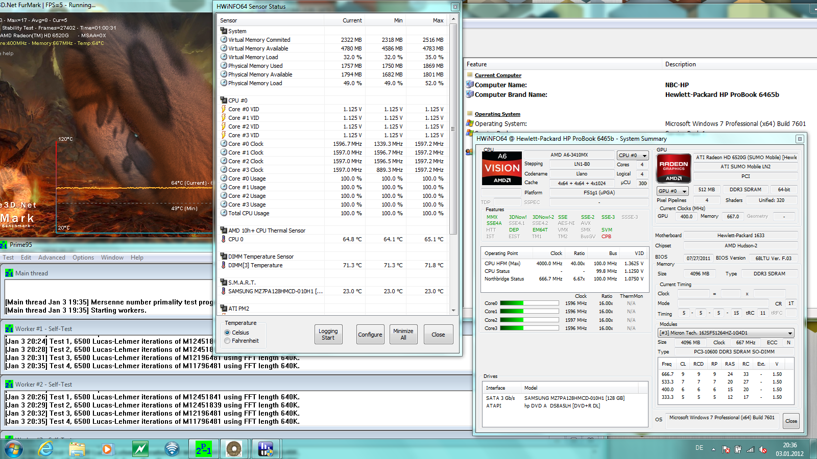Screen dimensions: 817x459
Task: Click the taskbar clock showing 20:36
Action: (x=790, y=449)
